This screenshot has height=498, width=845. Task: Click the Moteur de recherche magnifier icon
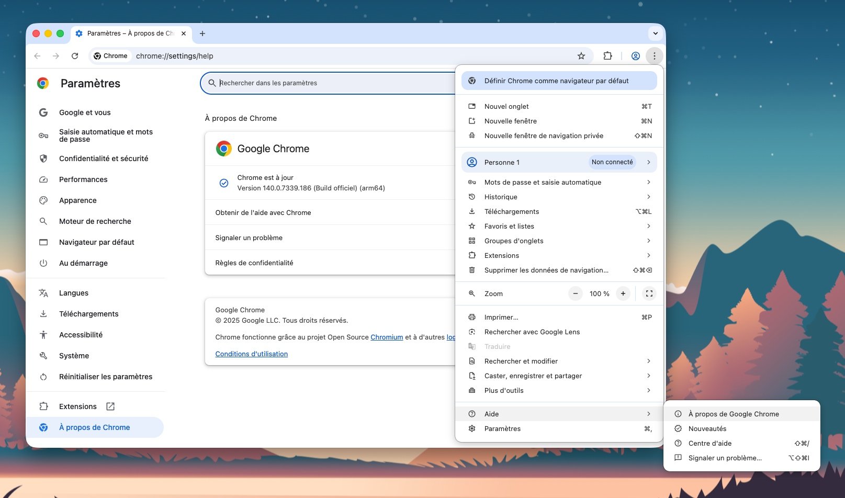[43, 221]
